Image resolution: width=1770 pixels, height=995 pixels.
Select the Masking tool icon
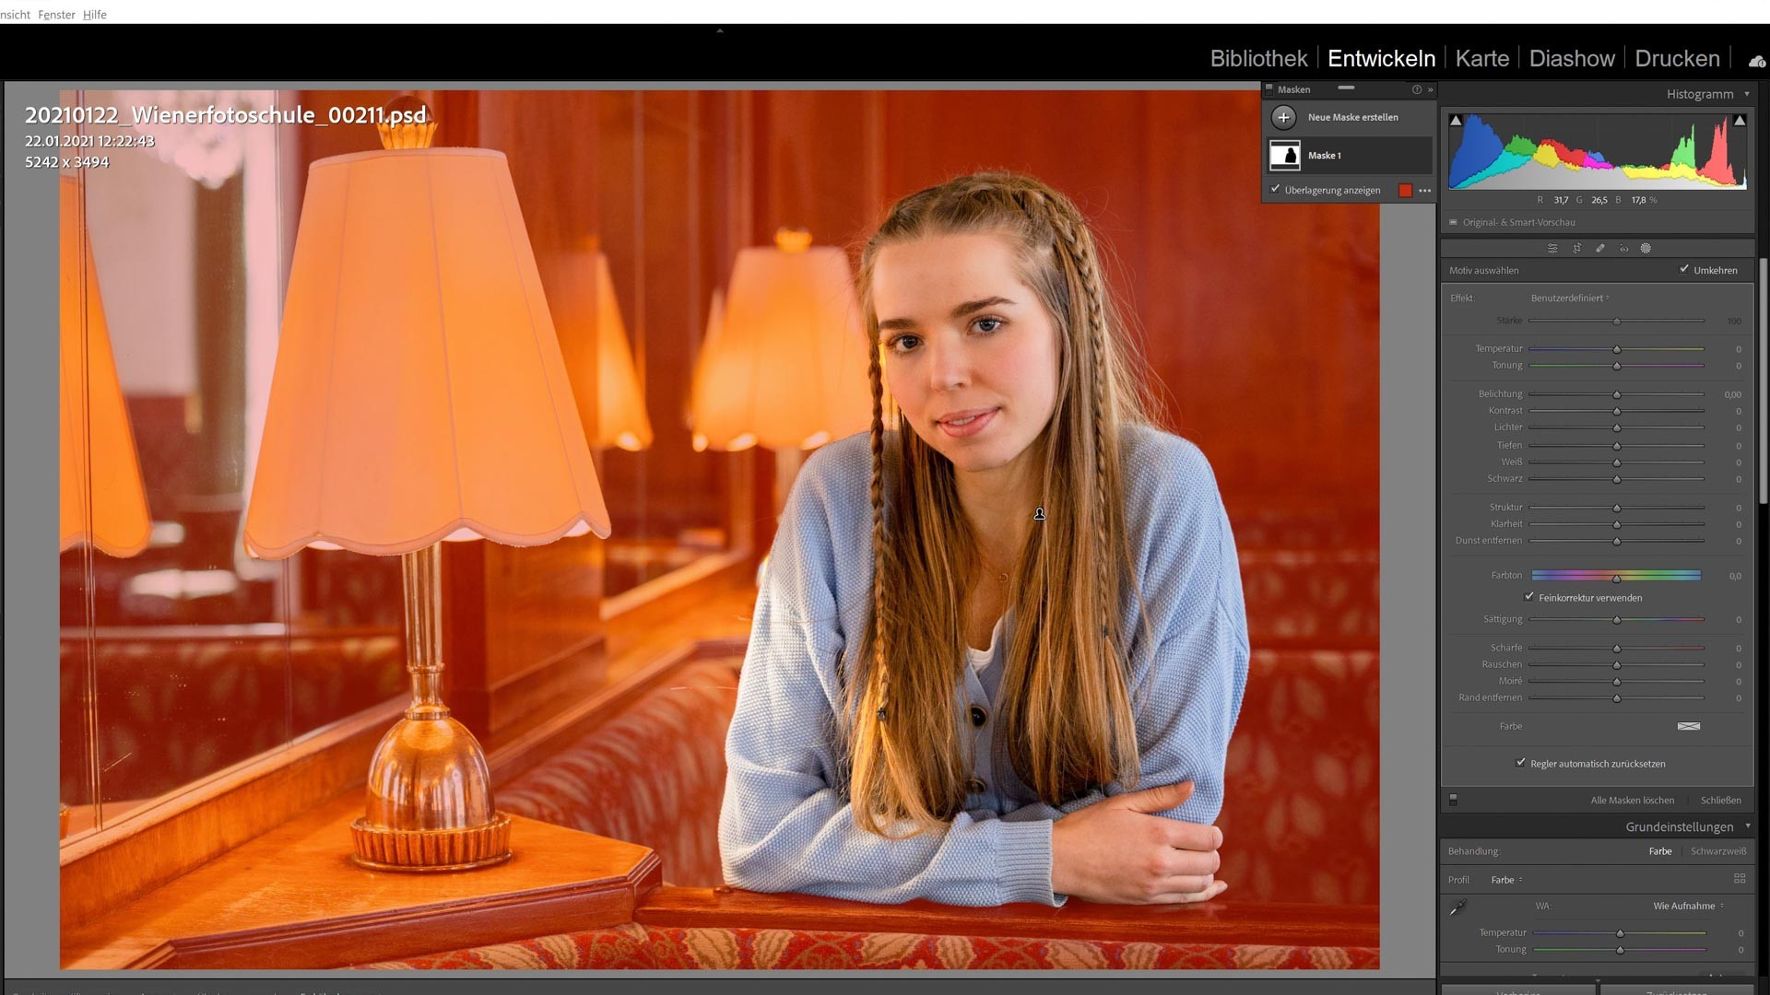point(1646,249)
